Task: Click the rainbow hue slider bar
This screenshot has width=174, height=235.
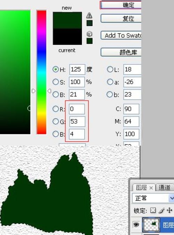Action: point(41,72)
